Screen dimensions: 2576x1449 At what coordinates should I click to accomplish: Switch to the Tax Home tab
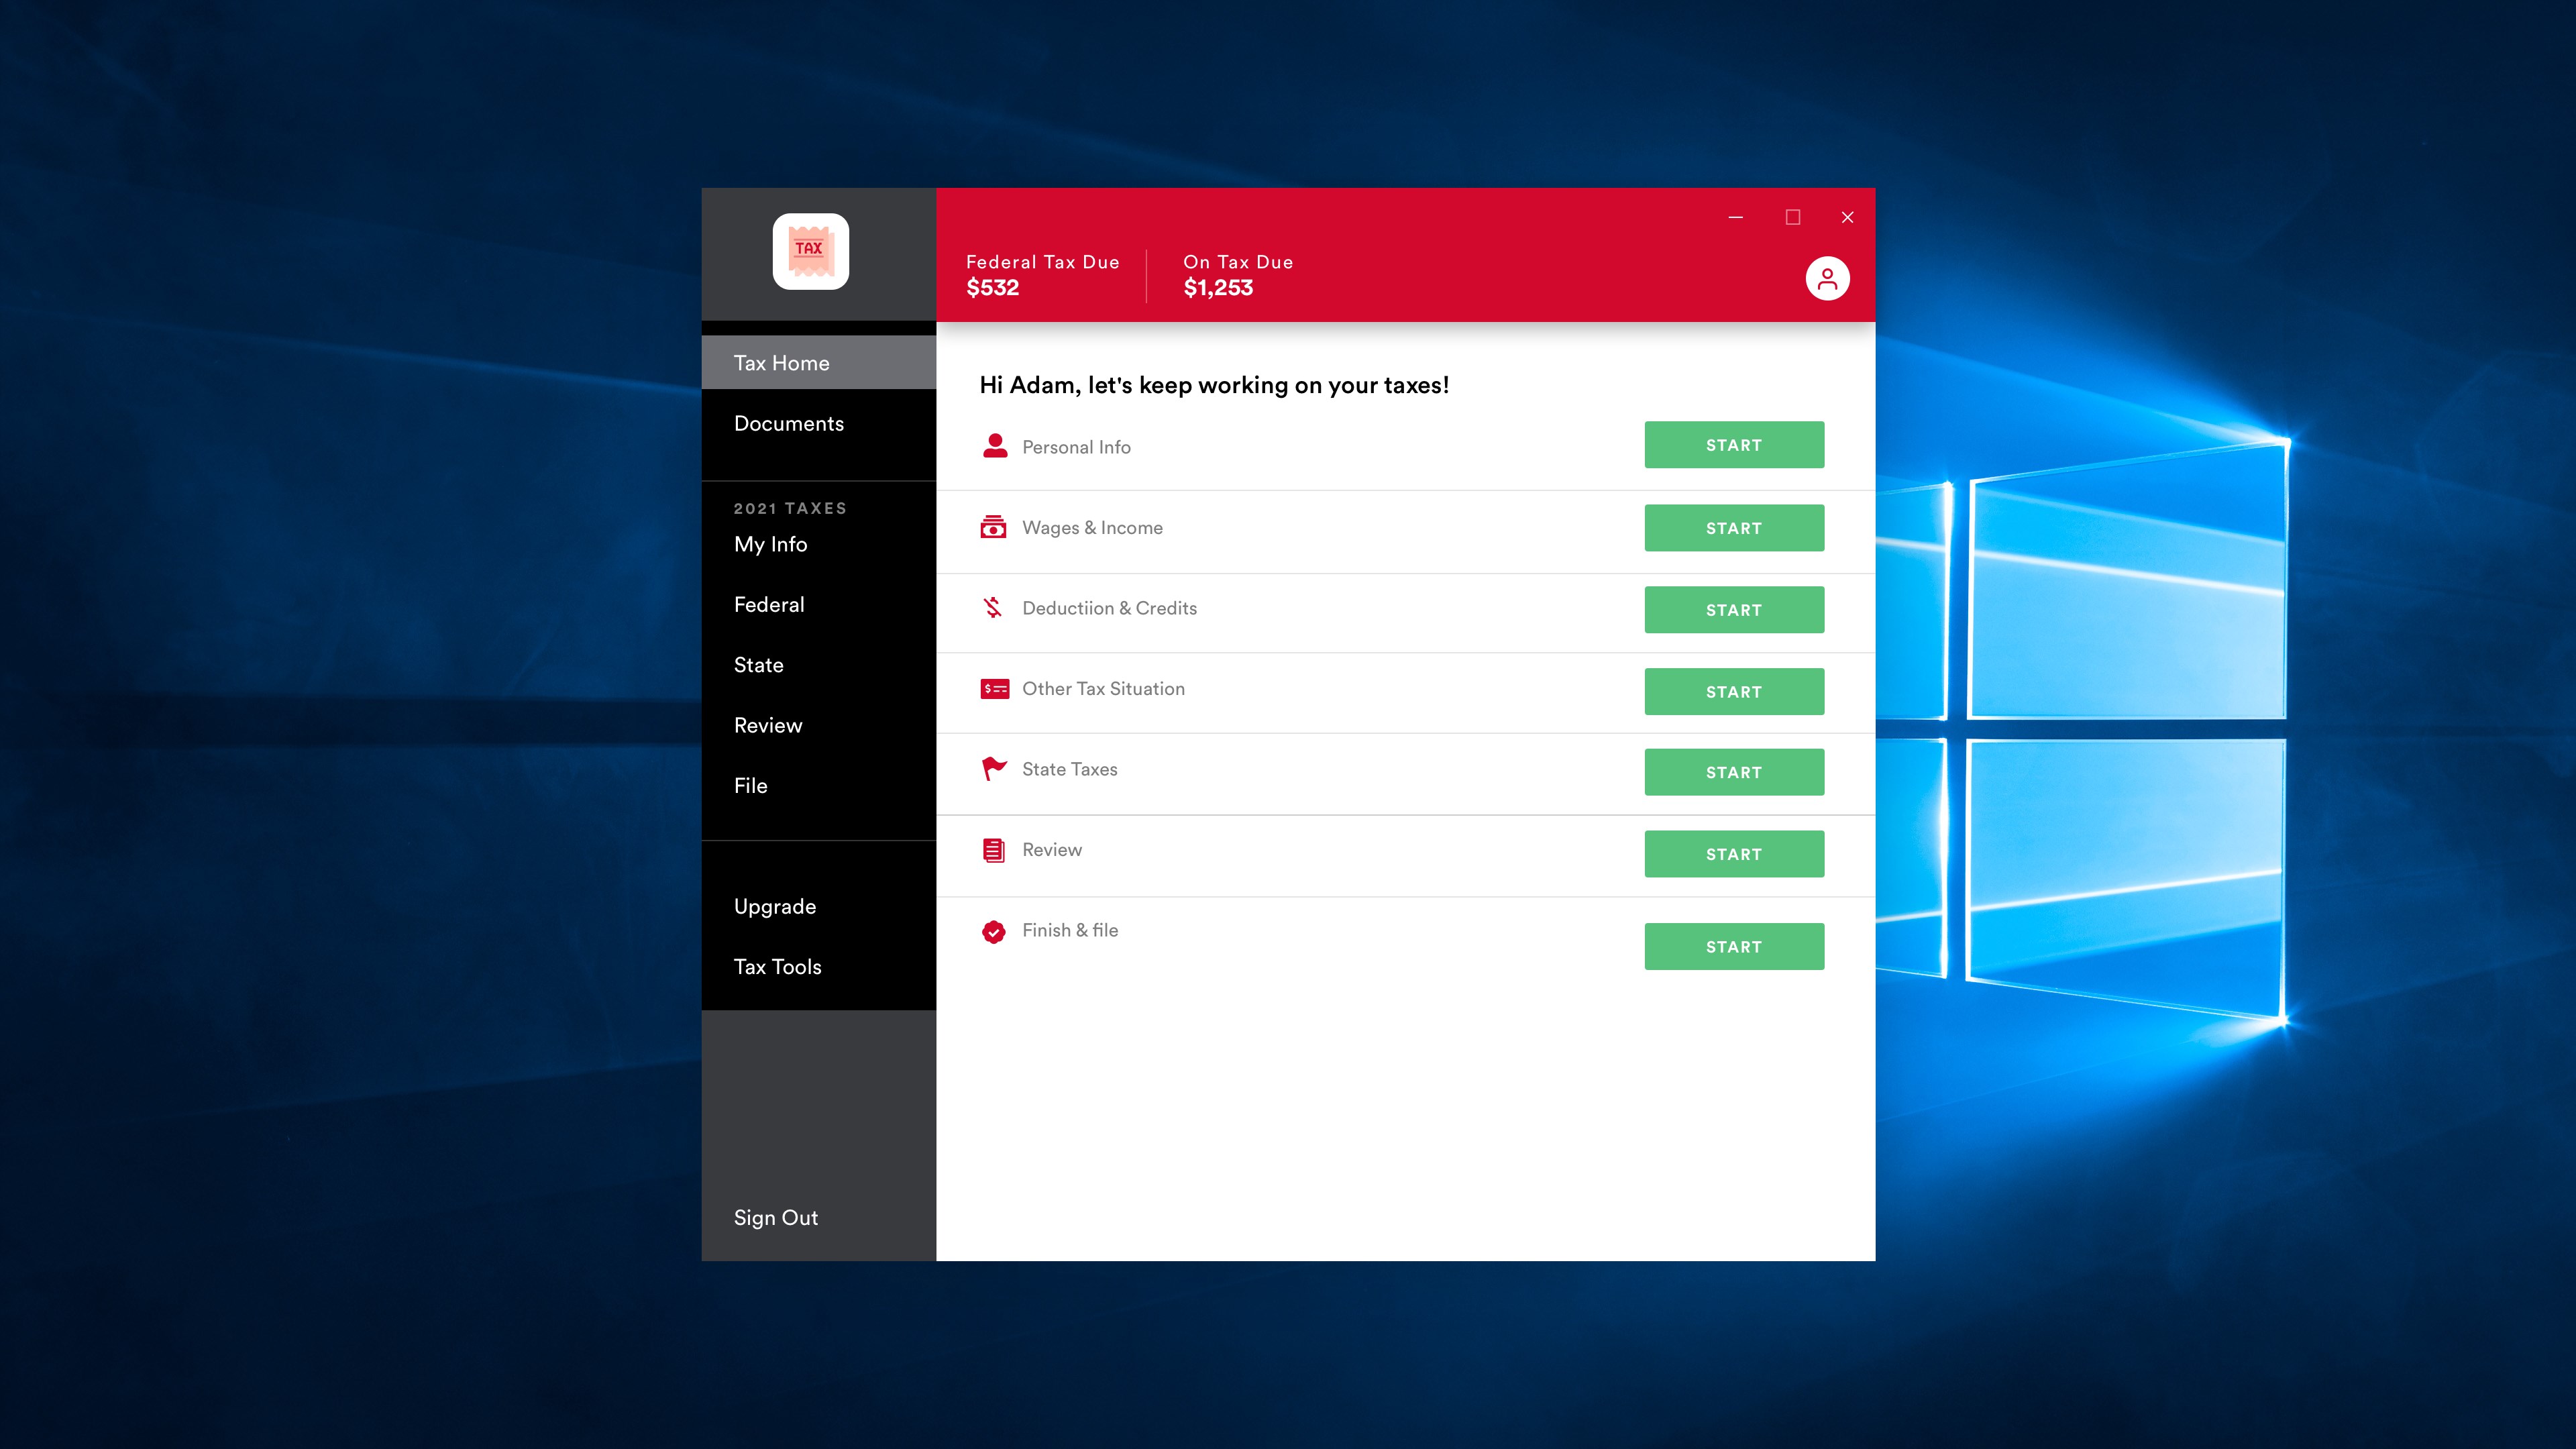[782, 362]
